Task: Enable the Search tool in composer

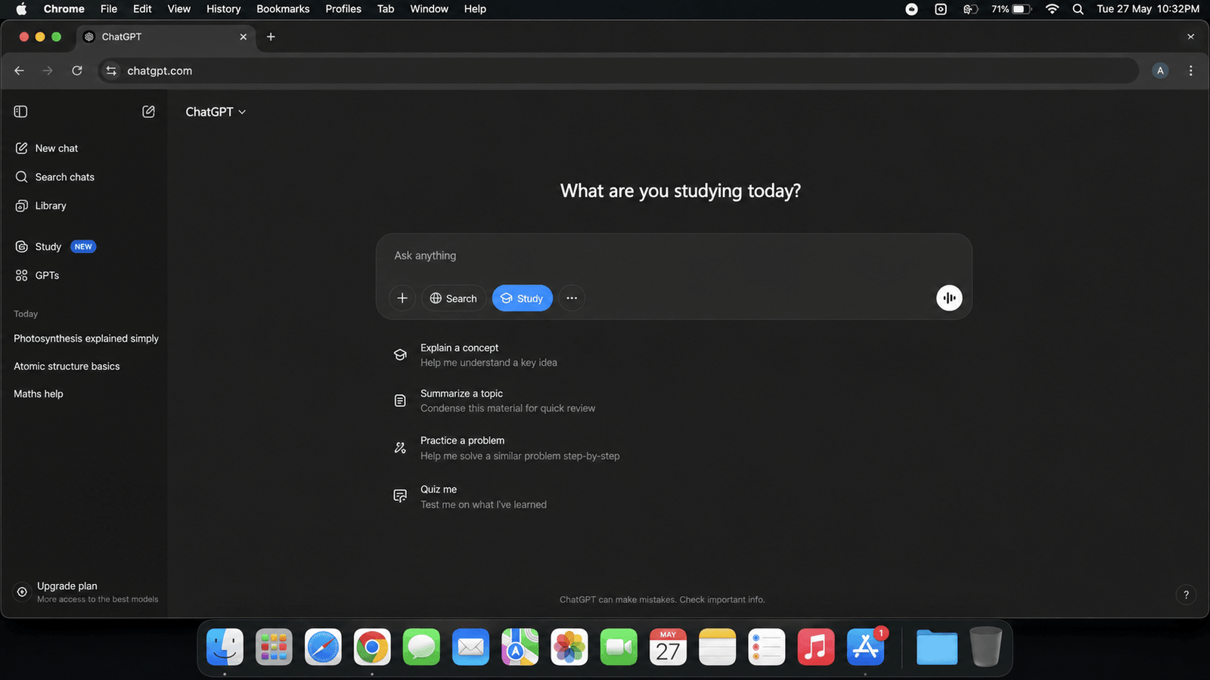Action: tap(454, 298)
